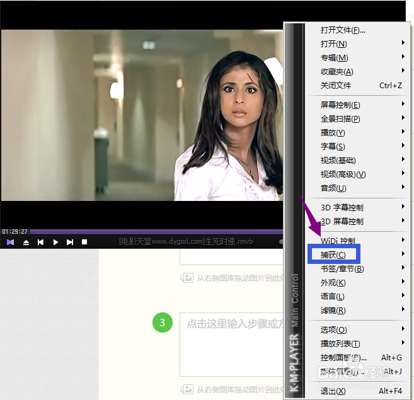414x400 pixels.
Task: Expand arrow beside 打开(N)
Action: point(403,42)
